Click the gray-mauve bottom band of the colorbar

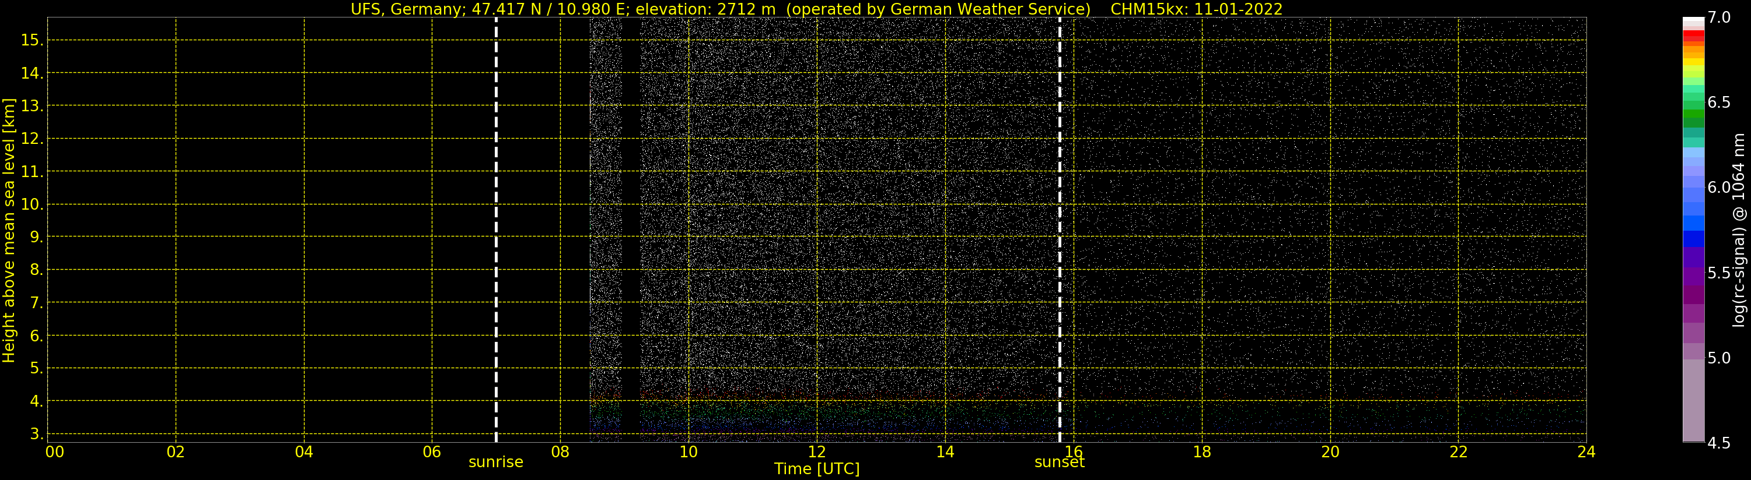[x=1693, y=401]
